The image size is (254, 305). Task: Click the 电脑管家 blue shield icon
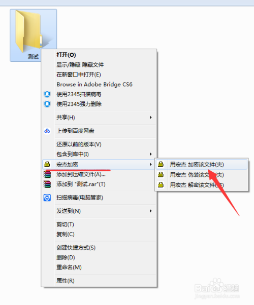(47, 198)
